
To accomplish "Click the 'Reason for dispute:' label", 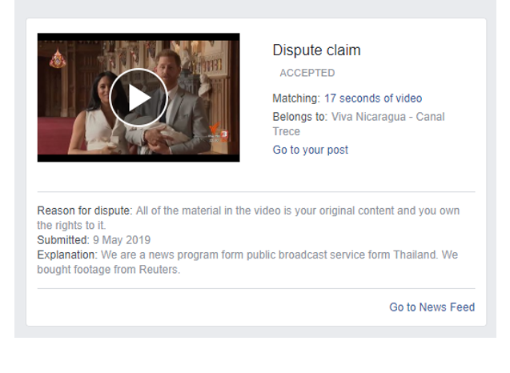I will point(85,211).
